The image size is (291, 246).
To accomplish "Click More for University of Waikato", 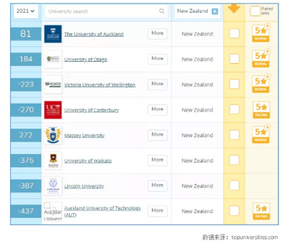I will [x=157, y=160].
